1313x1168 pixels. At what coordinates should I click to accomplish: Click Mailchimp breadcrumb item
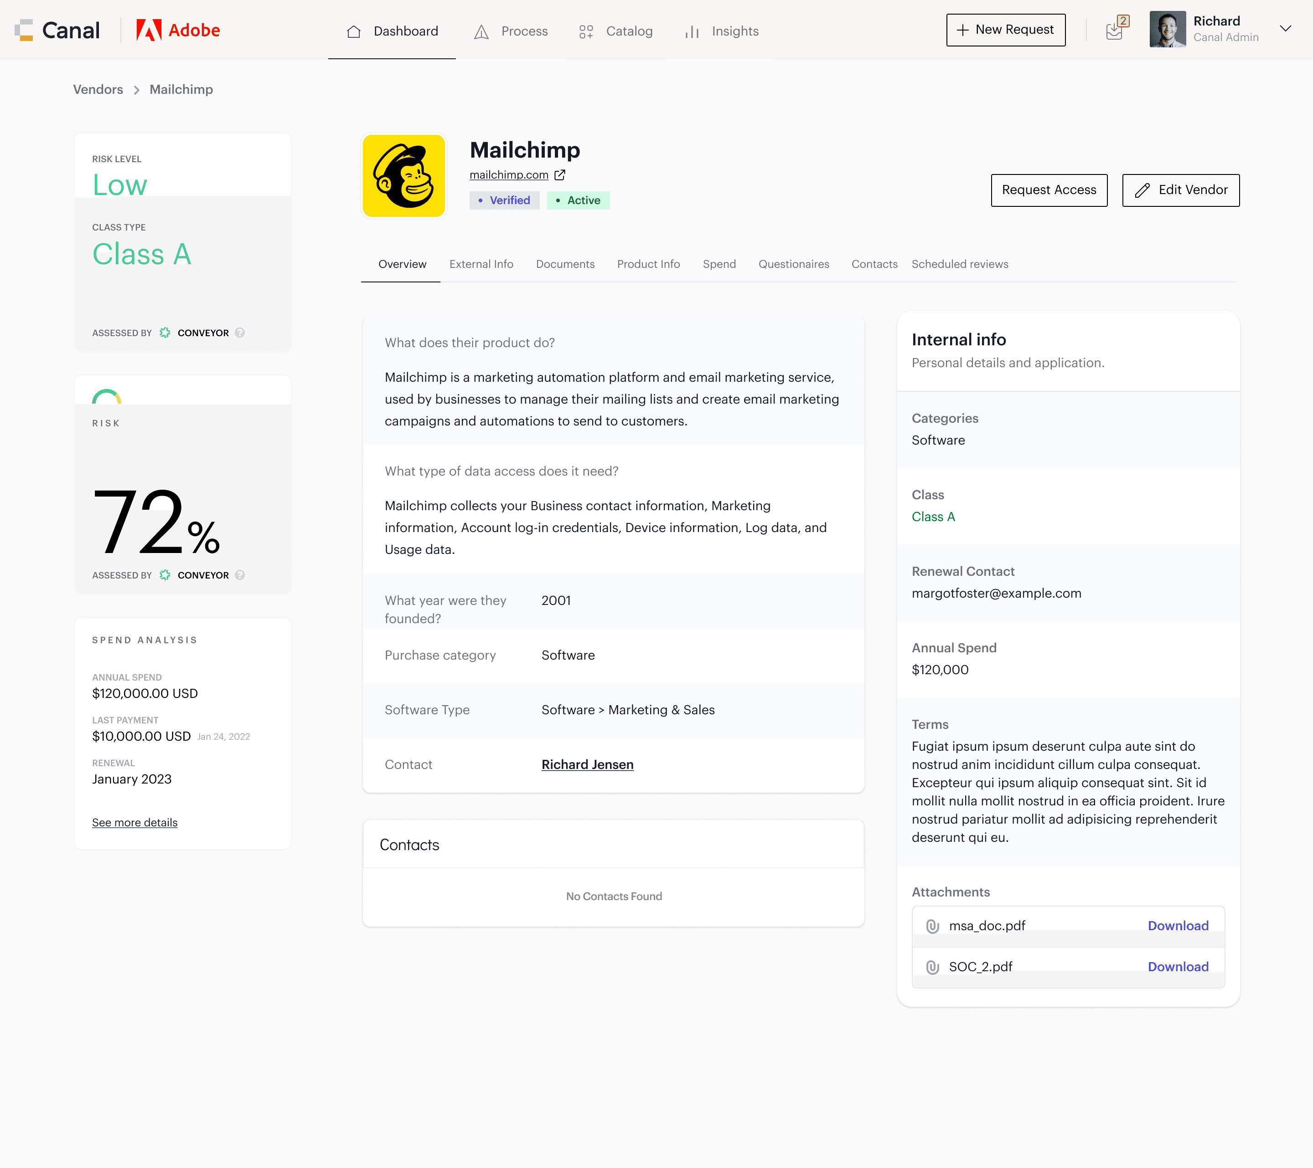tap(181, 90)
